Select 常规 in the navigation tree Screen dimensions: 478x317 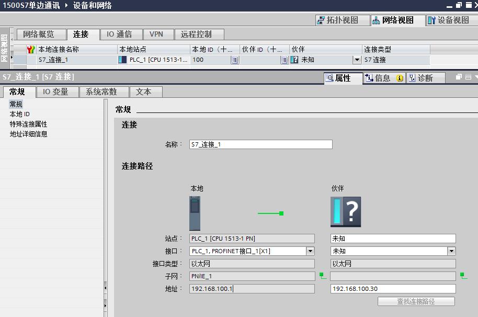(16, 104)
